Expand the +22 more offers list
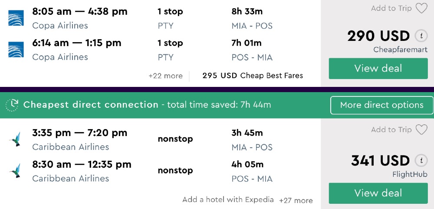434x209 pixels. point(165,76)
